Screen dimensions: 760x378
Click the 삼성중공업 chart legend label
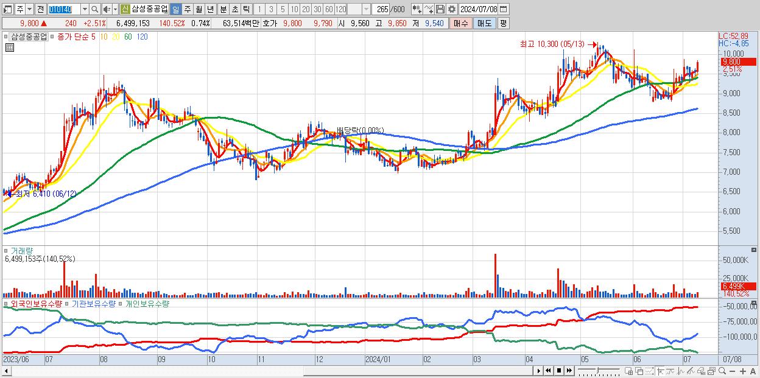click(29, 37)
